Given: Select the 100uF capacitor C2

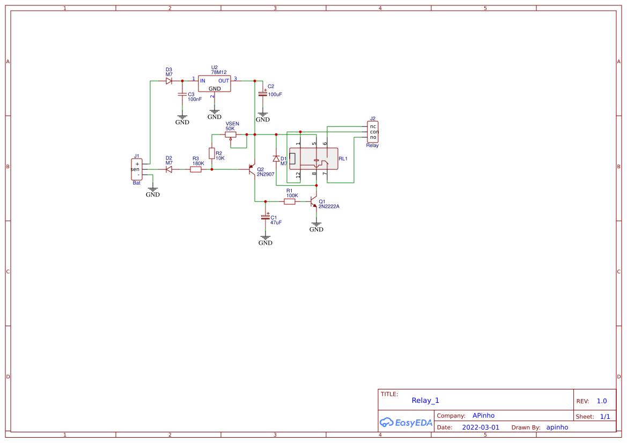Looking at the screenshot, I should pyautogui.click(x=262, y=93).
